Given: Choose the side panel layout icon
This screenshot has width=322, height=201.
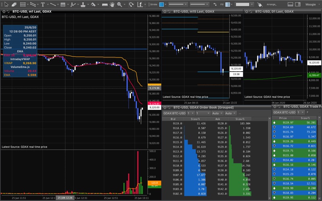Looking at the screenshot, I should point(297,4).
